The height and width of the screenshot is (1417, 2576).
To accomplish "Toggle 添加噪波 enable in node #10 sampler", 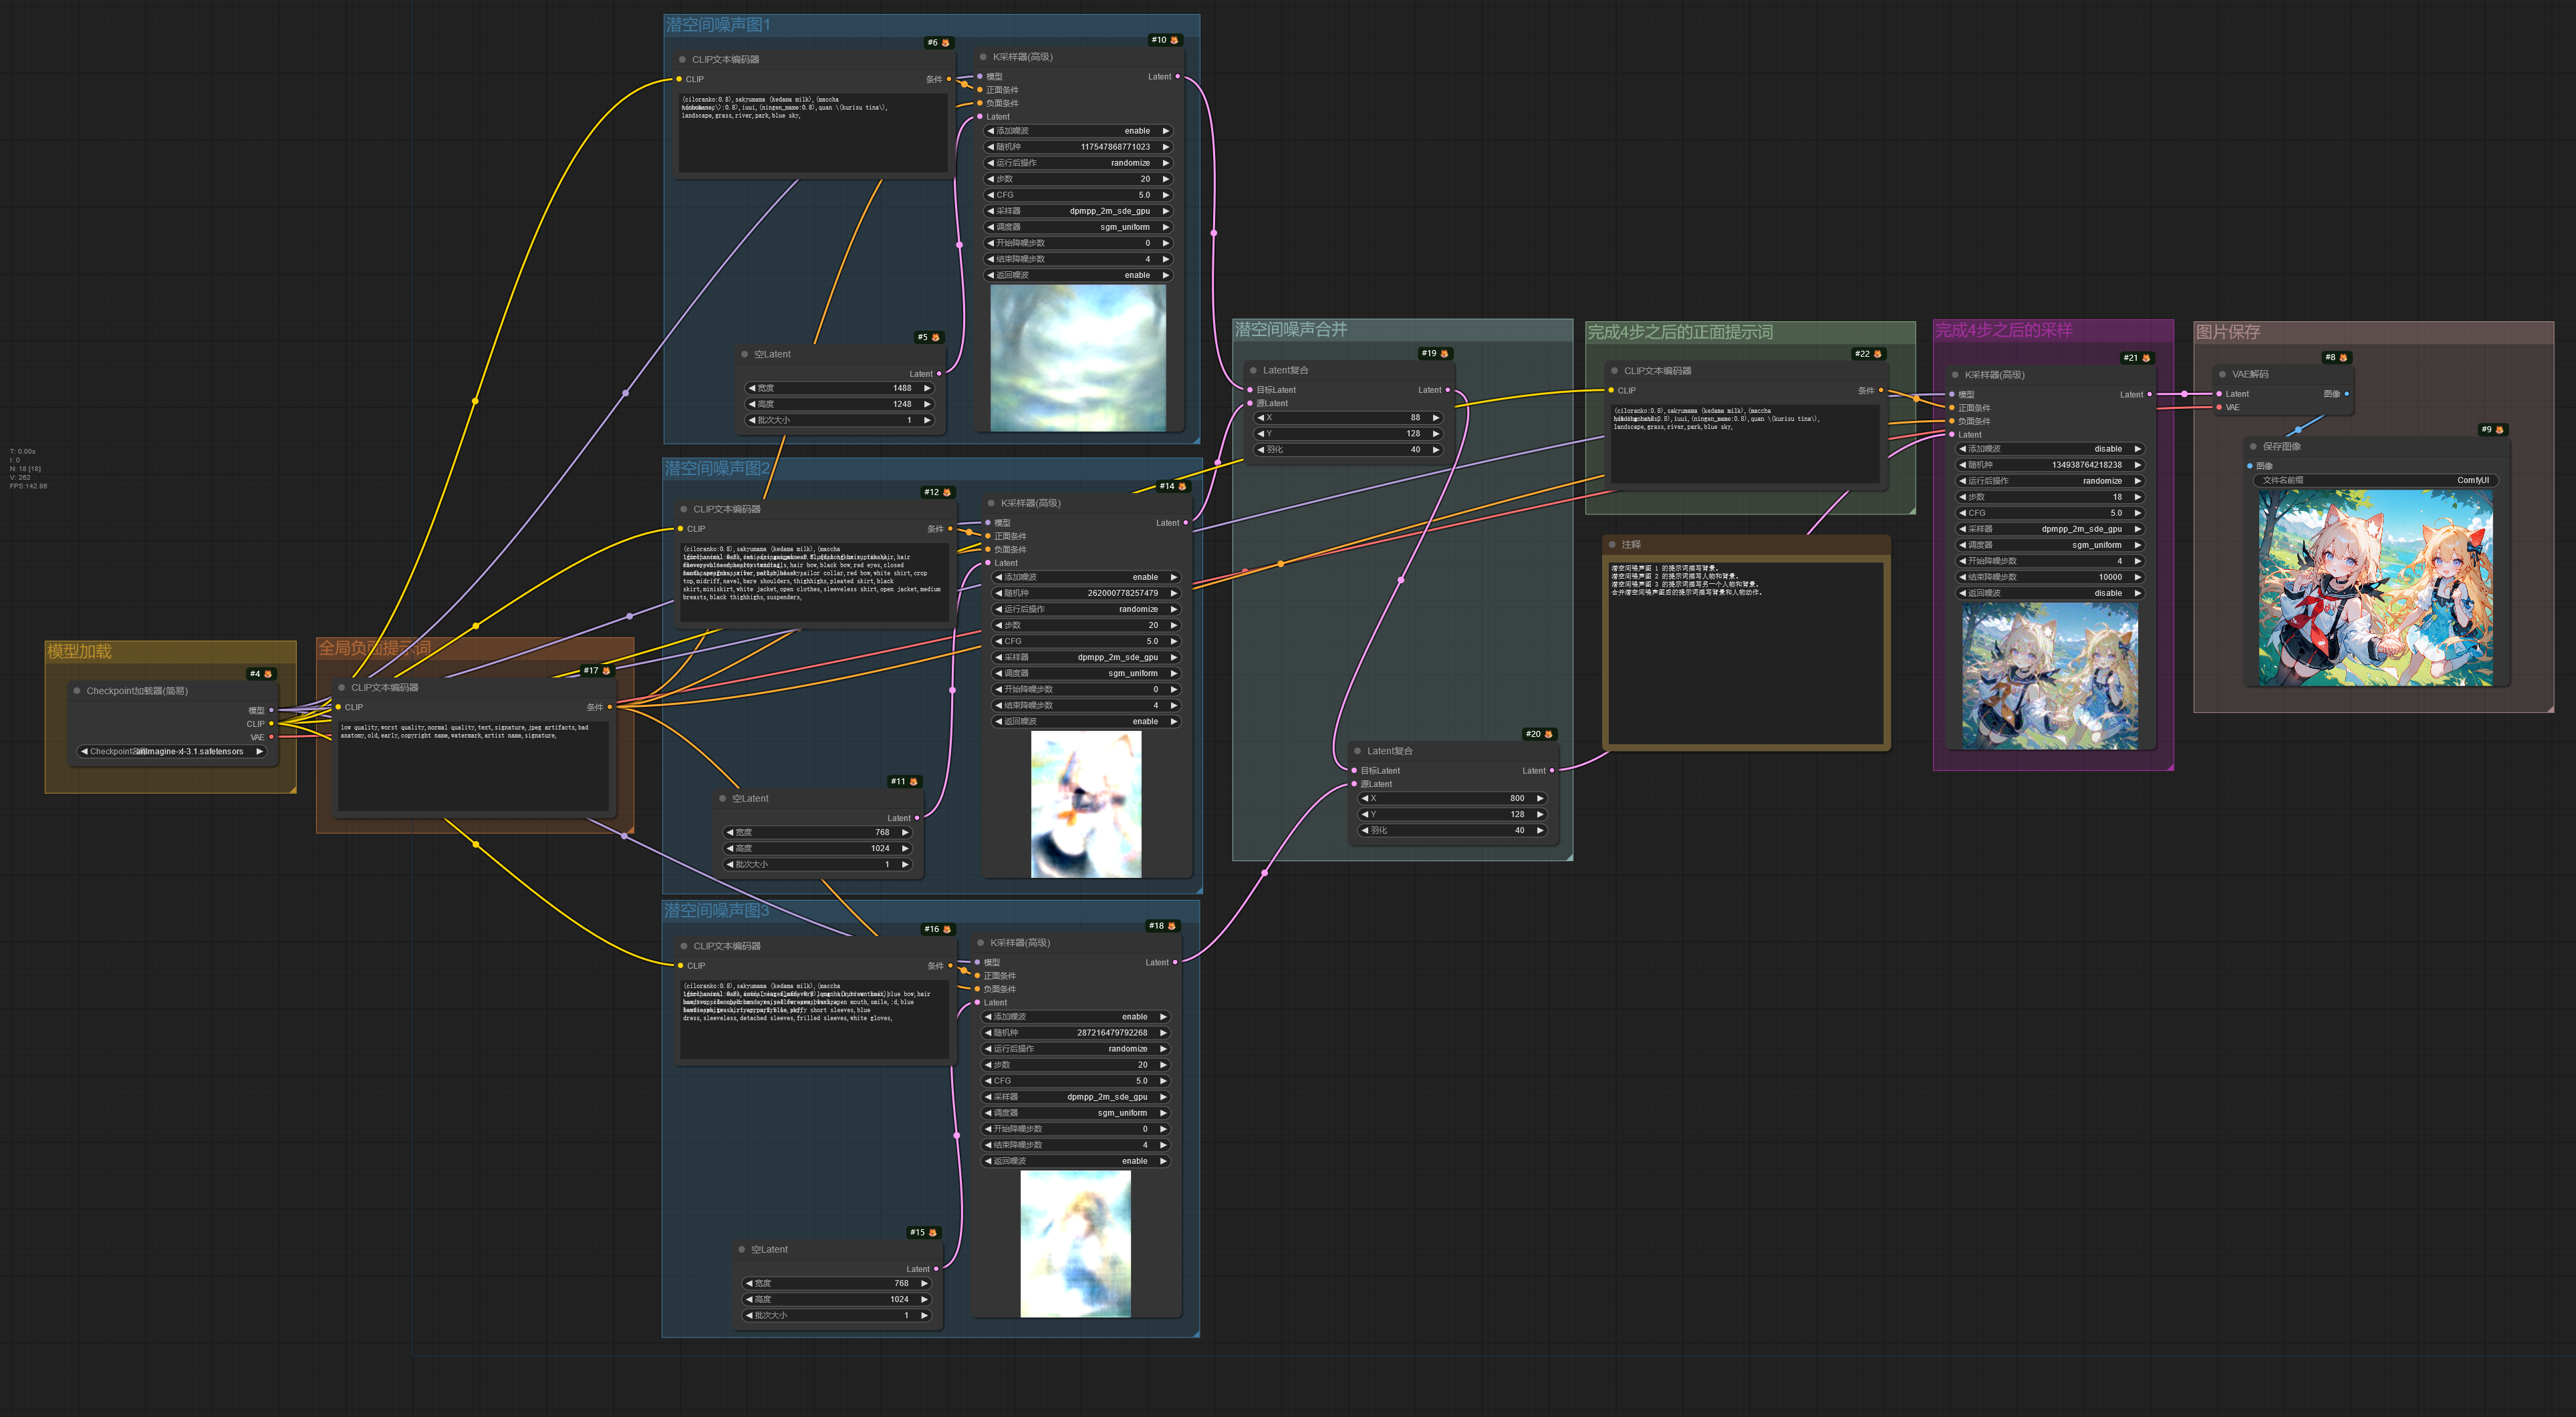I will 1078,131.
